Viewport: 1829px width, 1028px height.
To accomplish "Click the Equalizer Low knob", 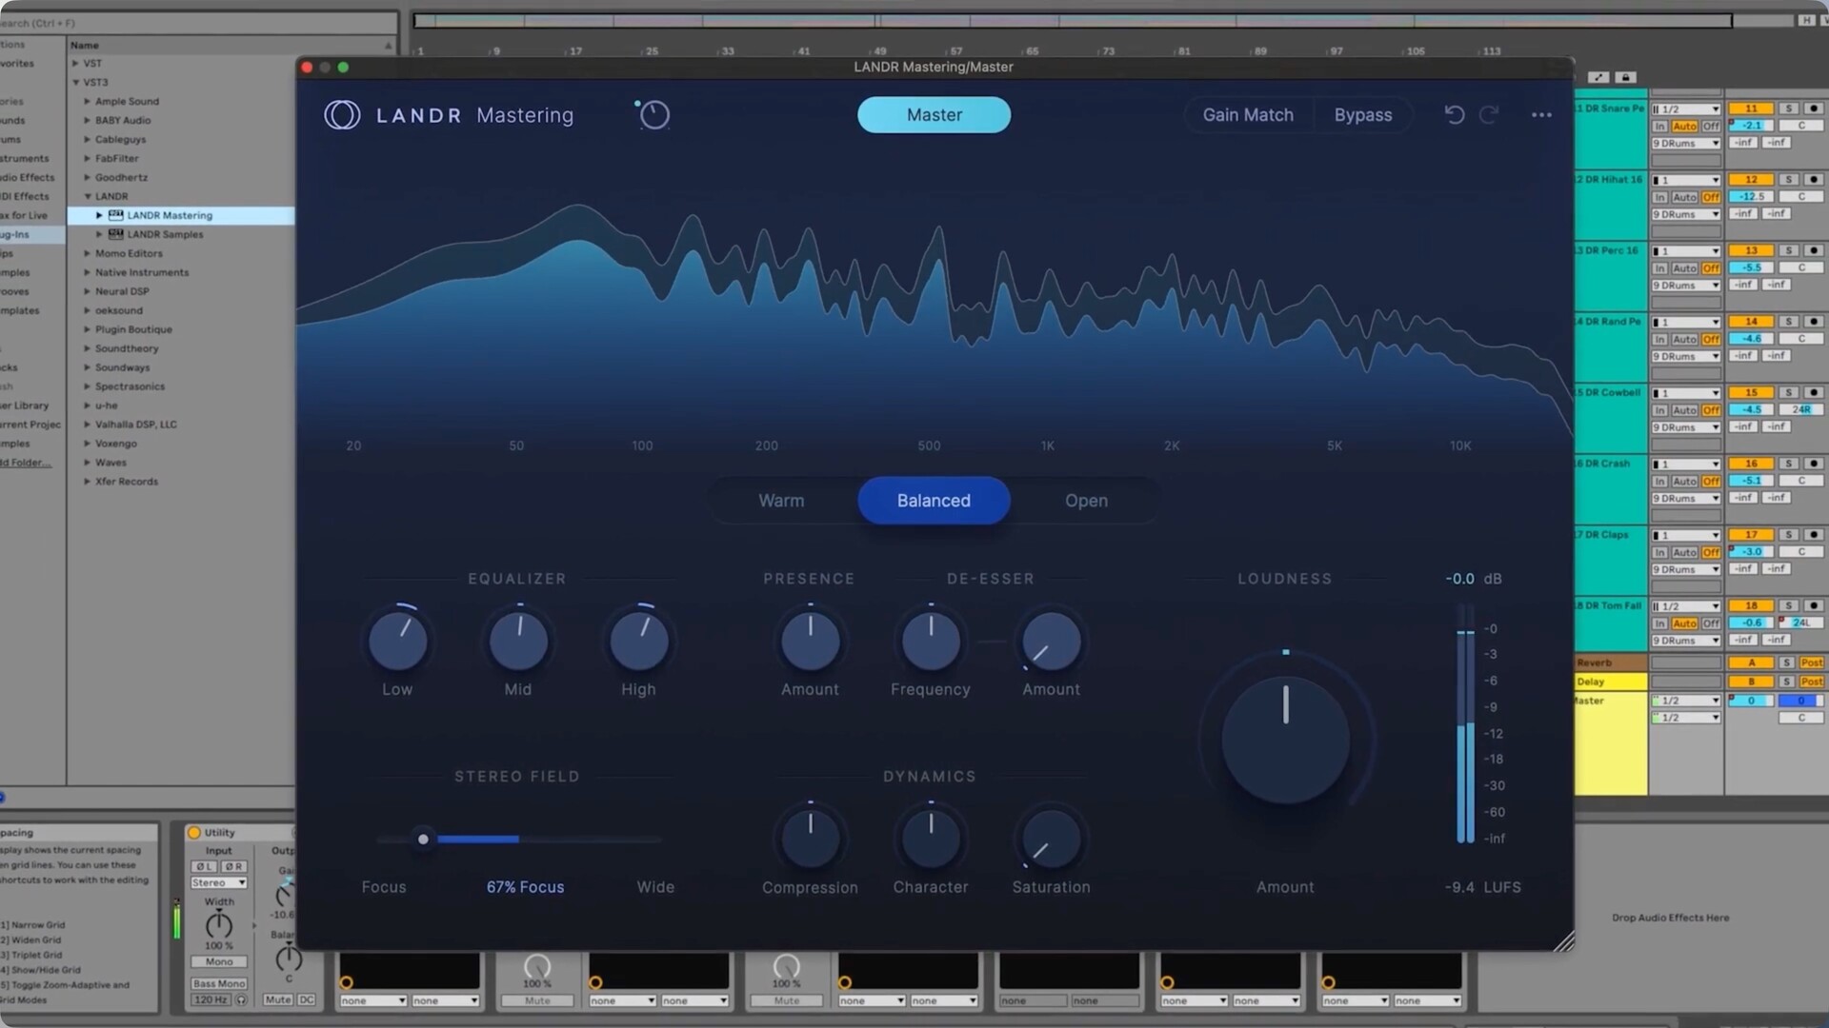I will (397, 641).
